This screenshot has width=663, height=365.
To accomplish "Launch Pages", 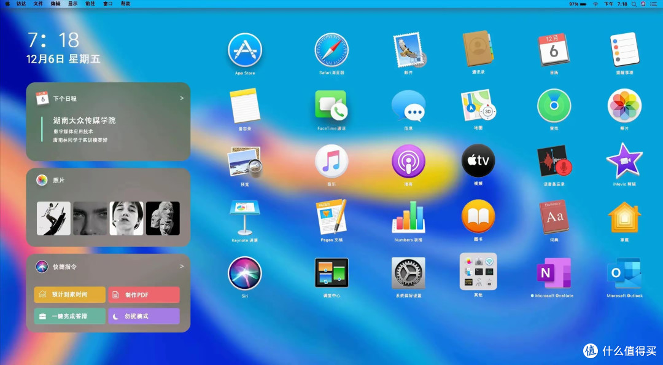I will click(331, 217).
